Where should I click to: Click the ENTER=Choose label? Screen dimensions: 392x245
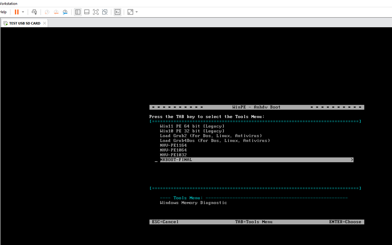coord(345,222)
